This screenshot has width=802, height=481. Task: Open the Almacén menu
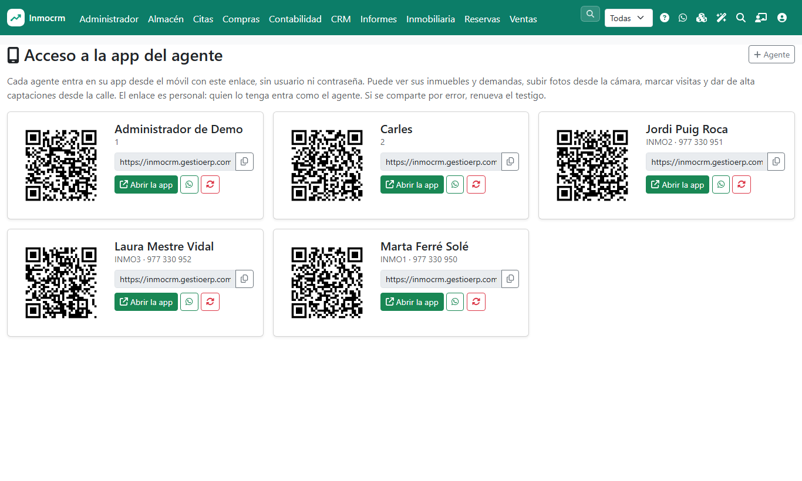click(x=166, y=19)
